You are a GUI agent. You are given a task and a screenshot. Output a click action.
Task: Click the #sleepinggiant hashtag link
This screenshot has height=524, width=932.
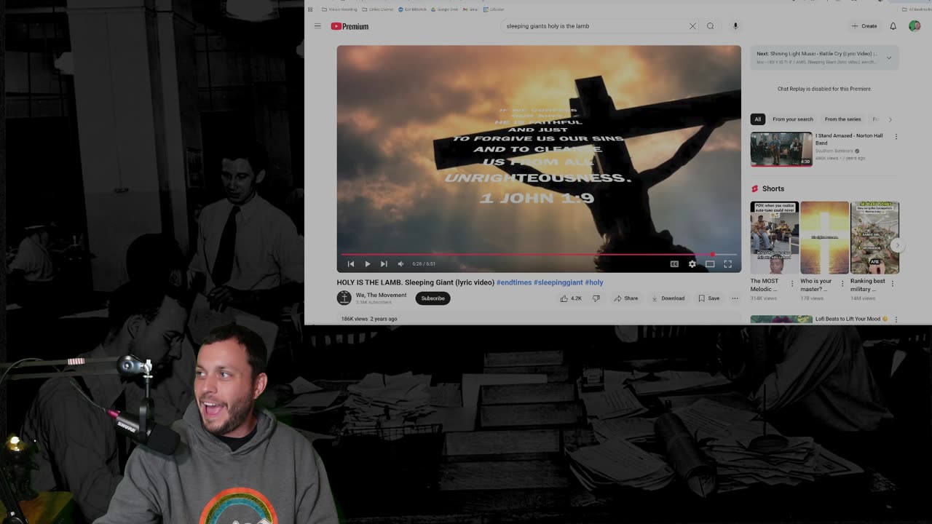point(558,282)
